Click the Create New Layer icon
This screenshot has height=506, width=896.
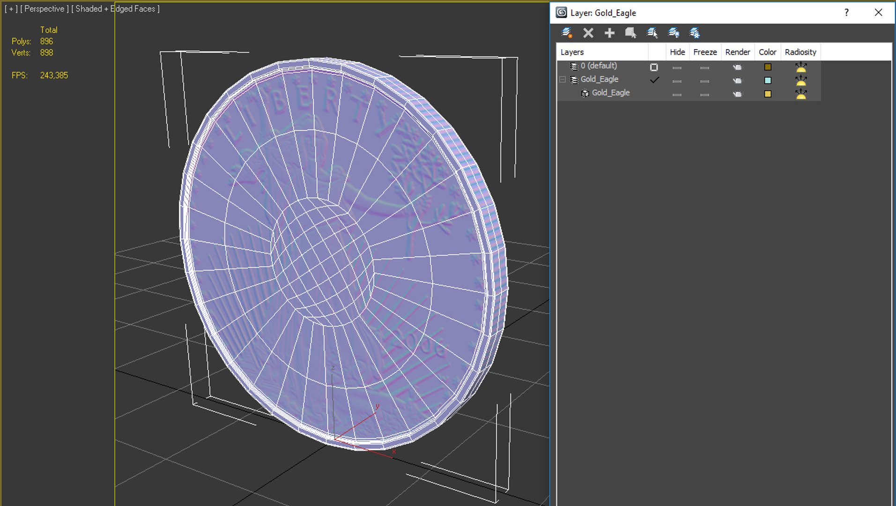pyautogui.click(x=567, y=33)
